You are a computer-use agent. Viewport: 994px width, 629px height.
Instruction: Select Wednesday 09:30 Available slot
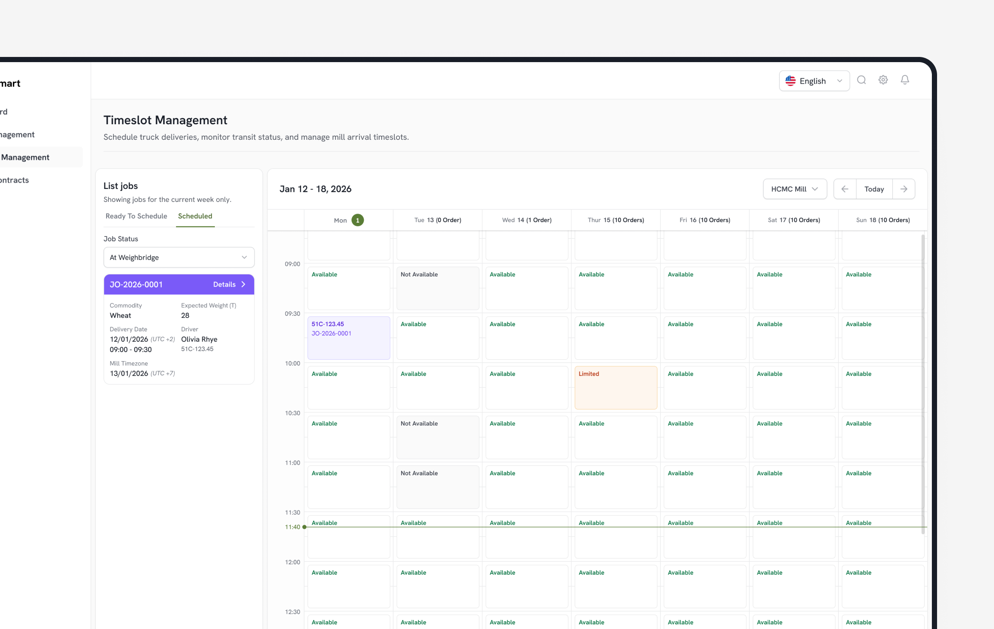527,338
